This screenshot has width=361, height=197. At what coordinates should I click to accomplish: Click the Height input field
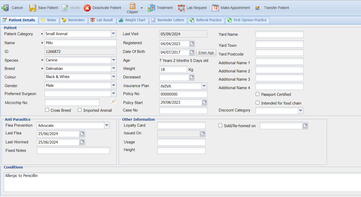coord(182,150)
